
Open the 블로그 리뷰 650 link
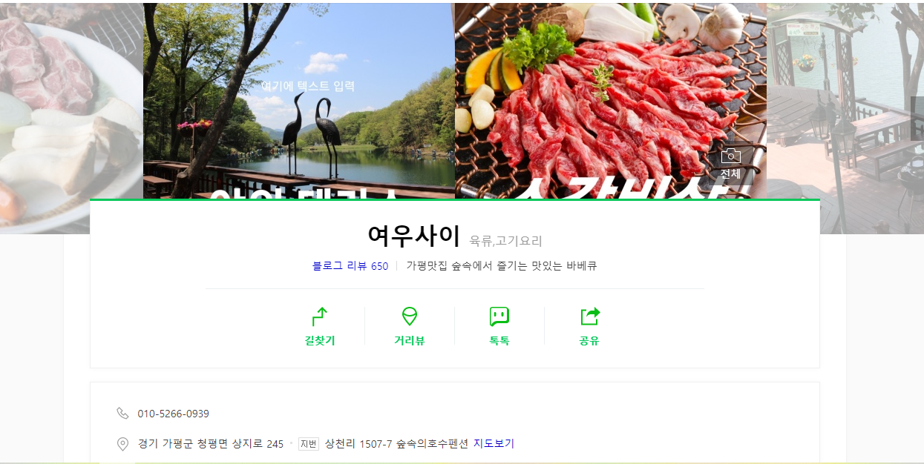tap(350, 265)
